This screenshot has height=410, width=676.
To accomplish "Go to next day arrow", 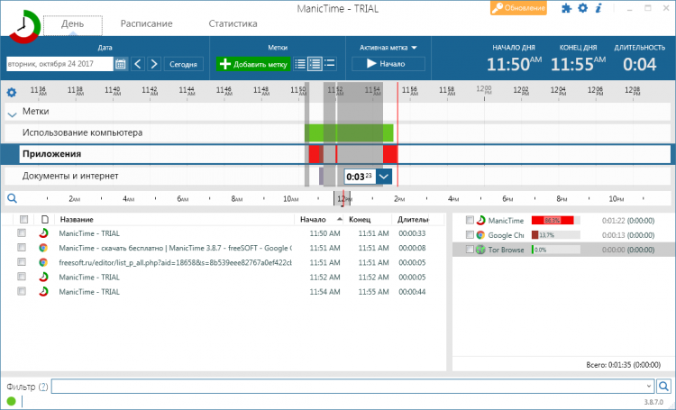I will click(x=154, y=64).
